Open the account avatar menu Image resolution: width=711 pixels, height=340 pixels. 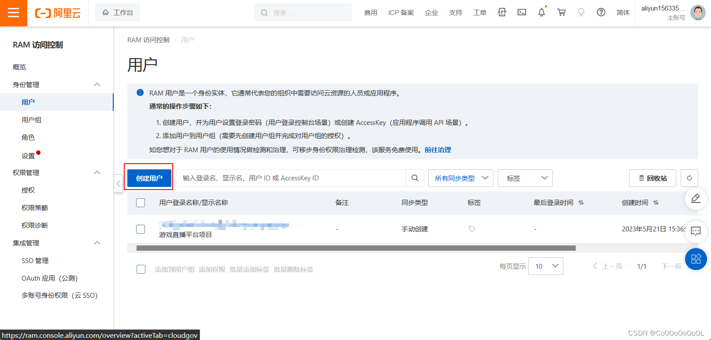pos(698,13)
